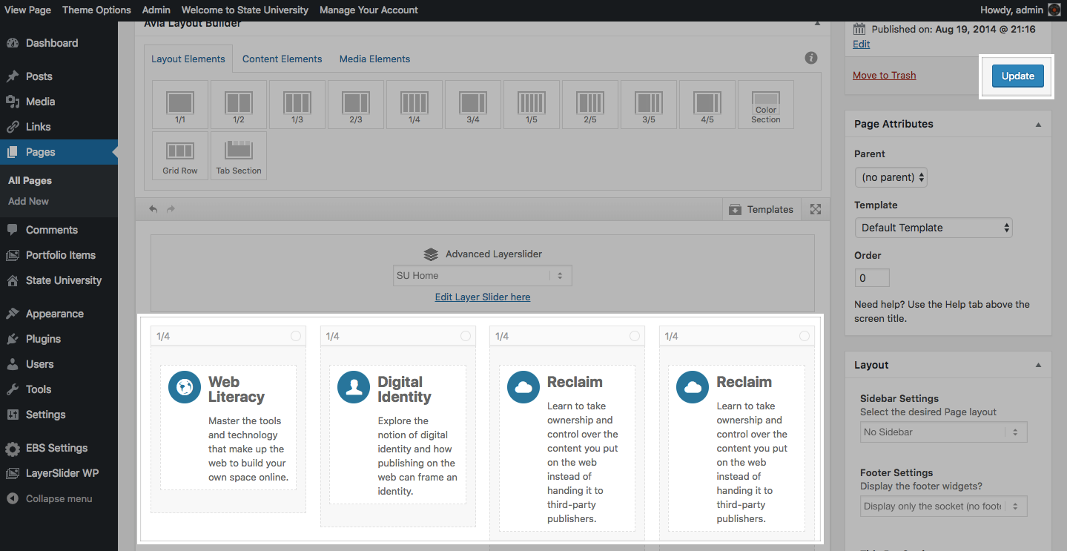Follow the Edit Layer Slider here link
This screenshot has height=551, width=1067.
pos(483,297)
